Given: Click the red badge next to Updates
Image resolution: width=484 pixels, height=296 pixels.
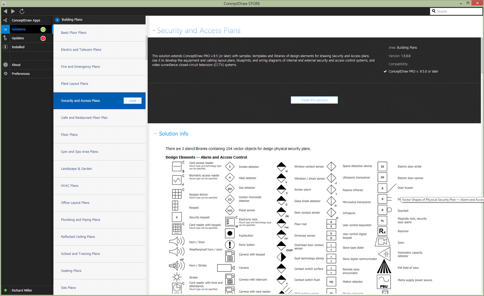Looking at the screenshot, I should click(43, 38).
